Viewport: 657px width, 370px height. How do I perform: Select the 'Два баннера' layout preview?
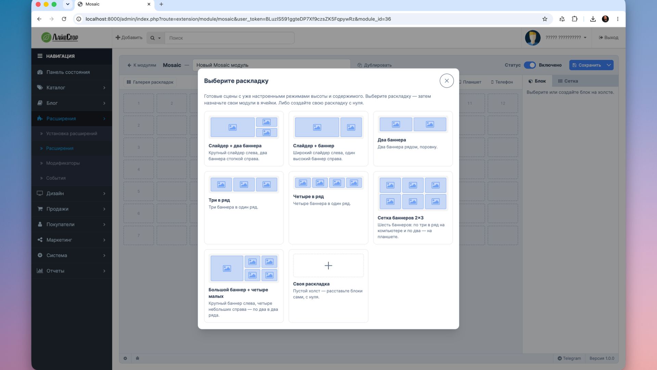coord(413,124)
